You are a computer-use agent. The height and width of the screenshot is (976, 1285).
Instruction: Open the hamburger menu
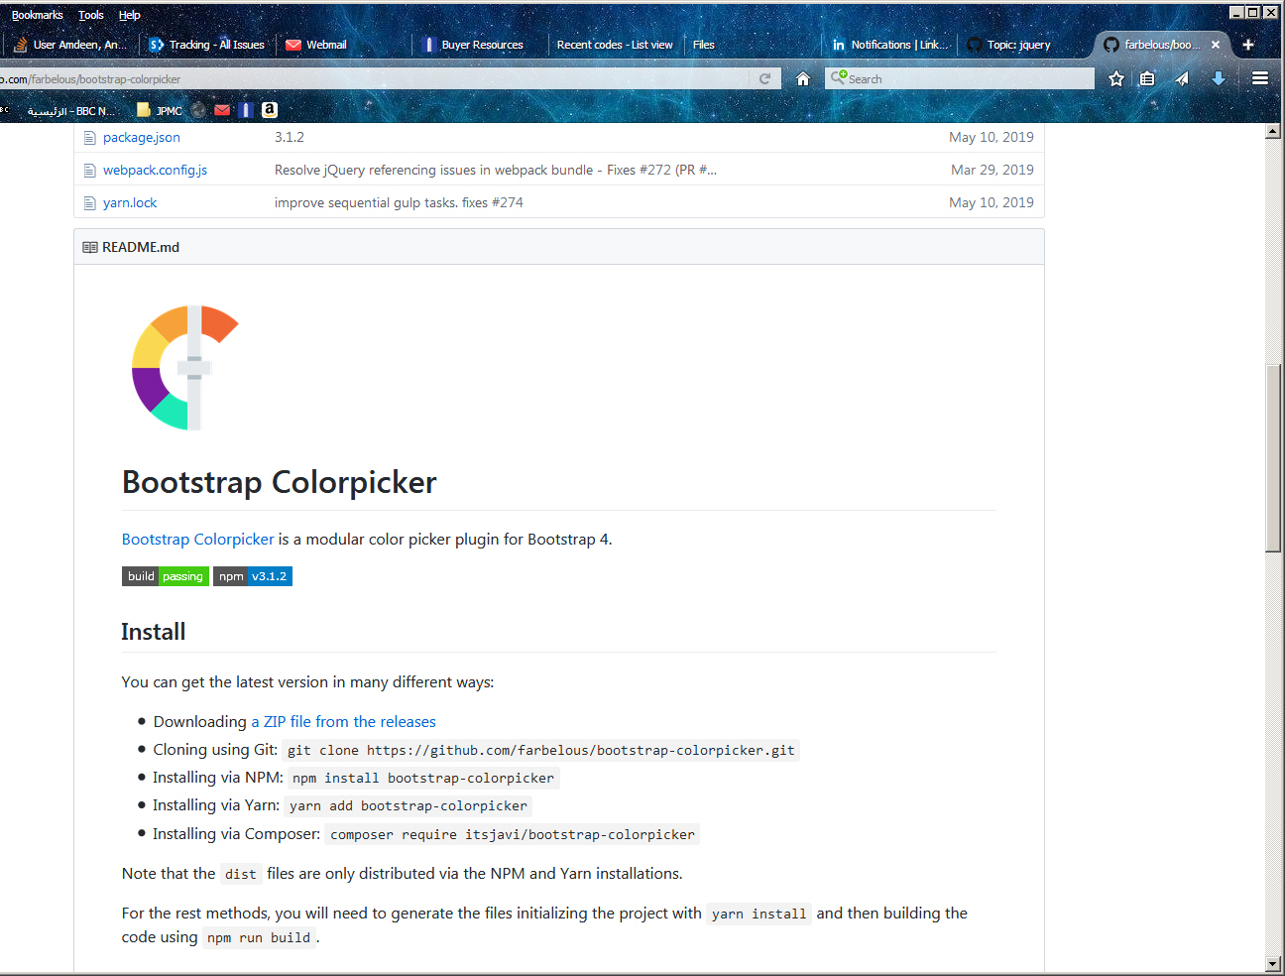click(x=1260, y=79)
